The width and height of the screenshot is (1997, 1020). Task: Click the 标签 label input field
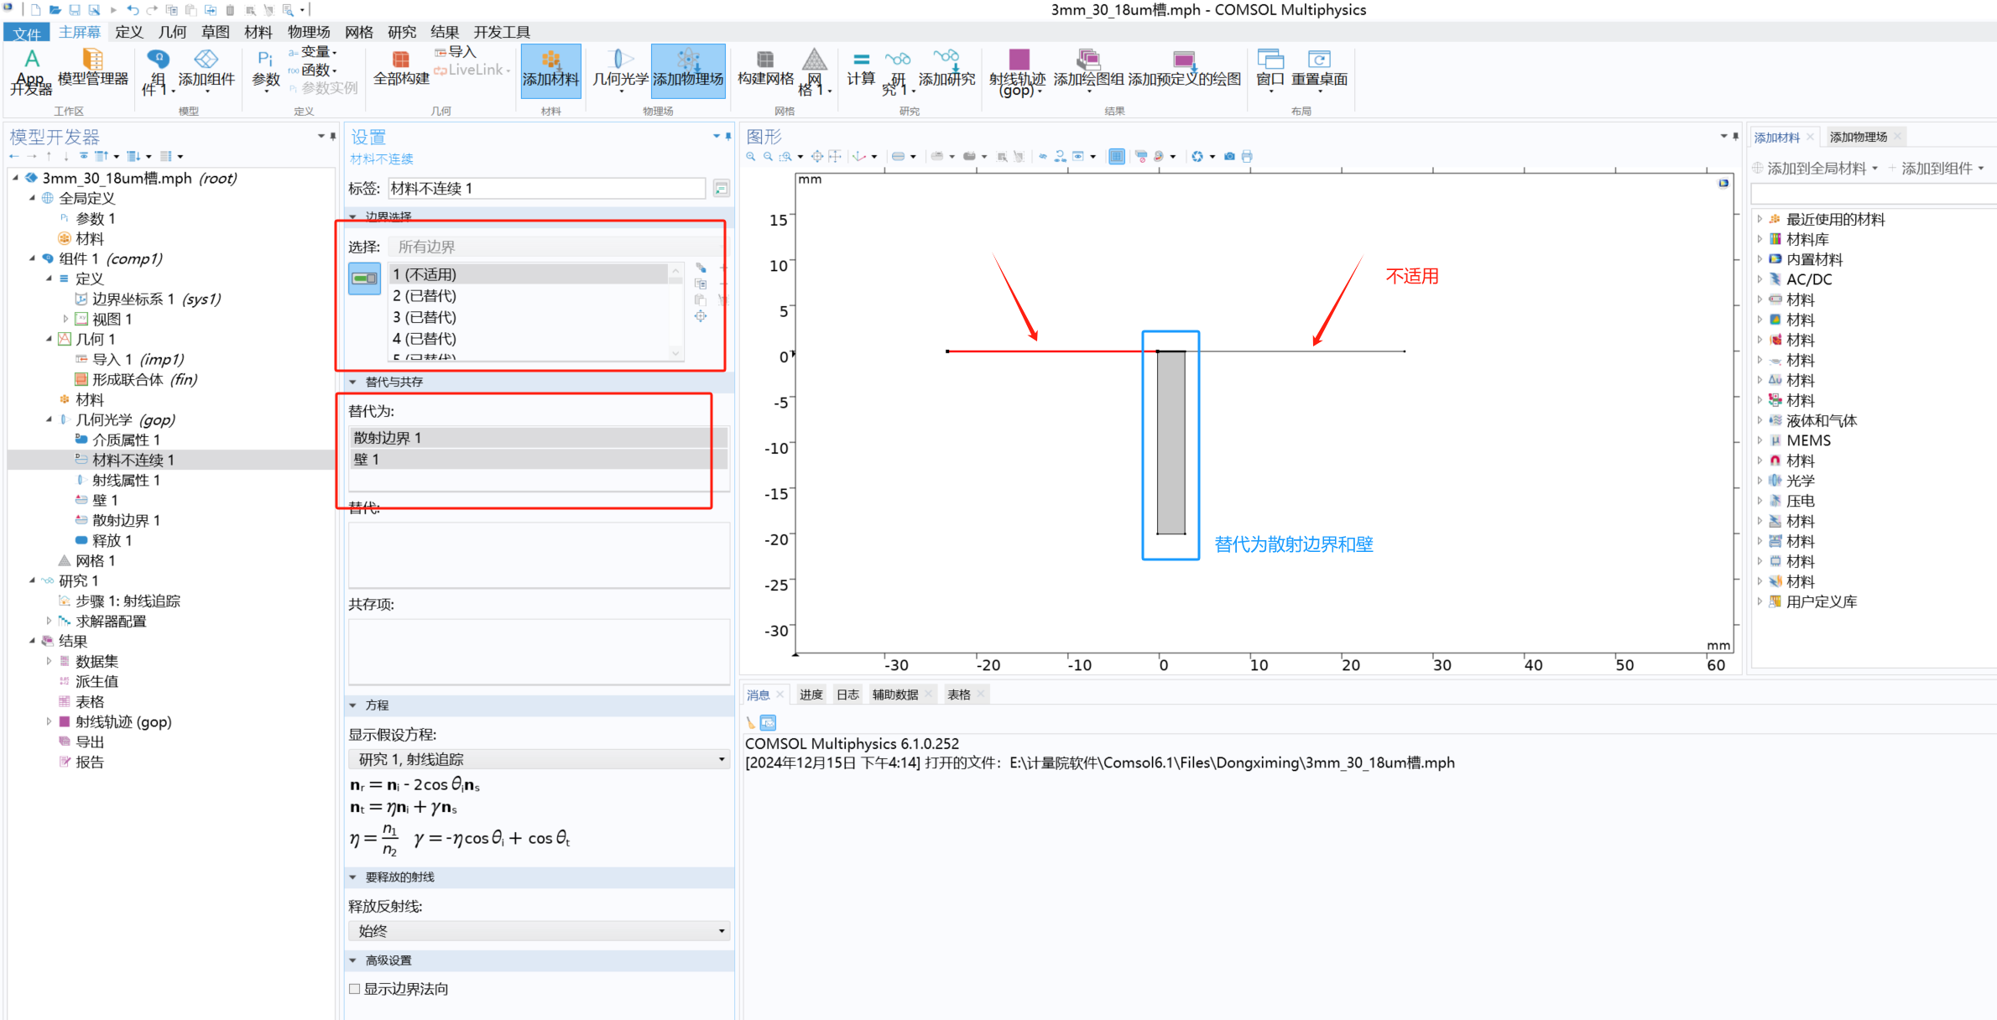(545, 189)
